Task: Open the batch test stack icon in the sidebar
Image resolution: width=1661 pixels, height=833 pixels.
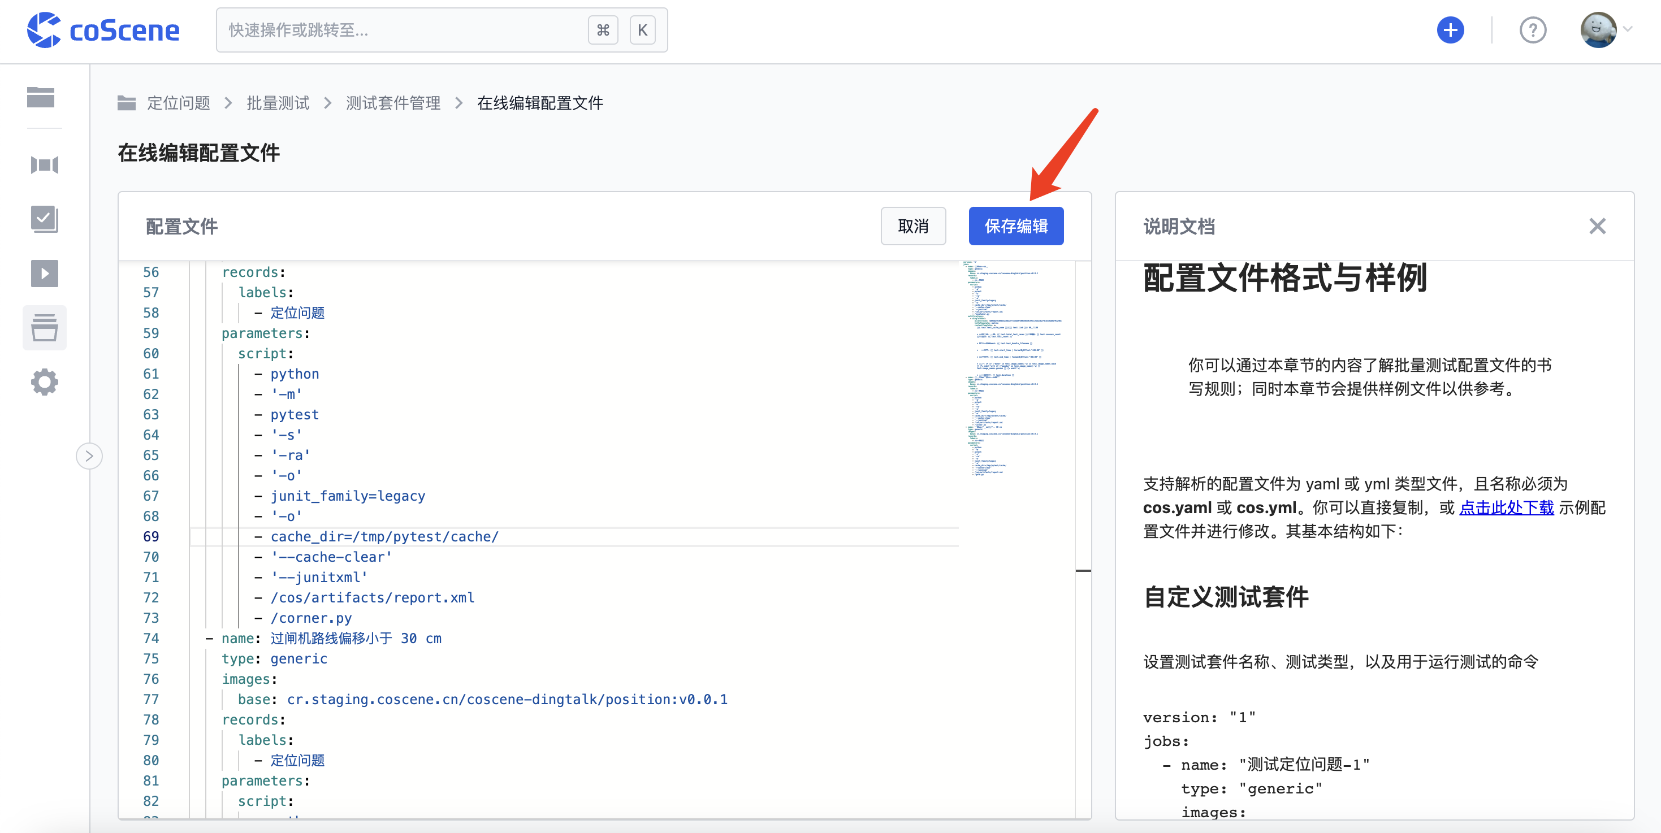Action: tap(45, 328)
